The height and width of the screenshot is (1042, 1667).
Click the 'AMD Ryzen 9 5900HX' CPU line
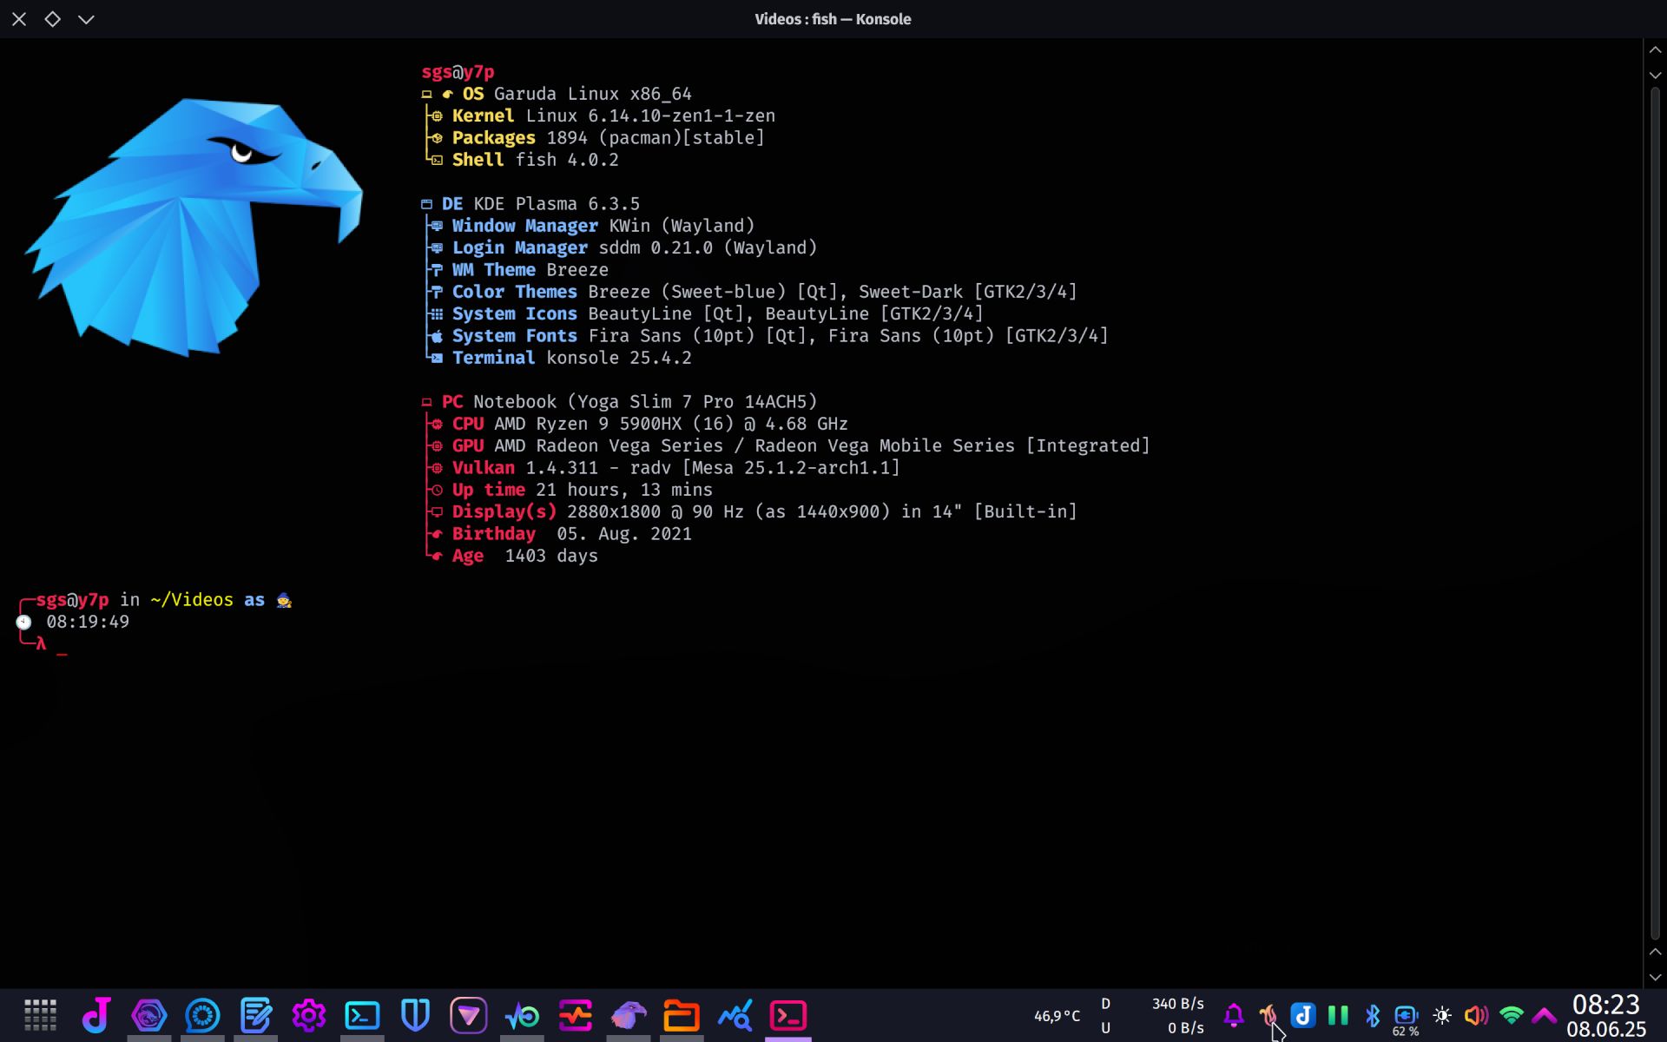588,424
